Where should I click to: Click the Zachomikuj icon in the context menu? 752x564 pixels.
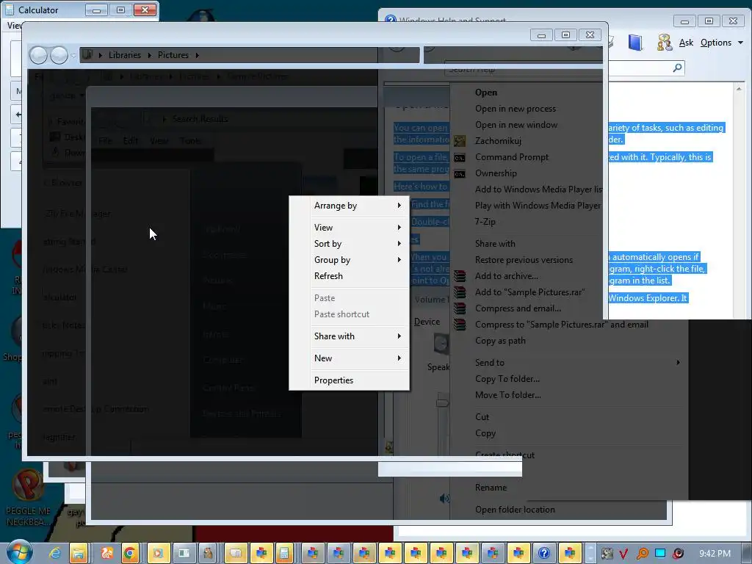[460, 140]
